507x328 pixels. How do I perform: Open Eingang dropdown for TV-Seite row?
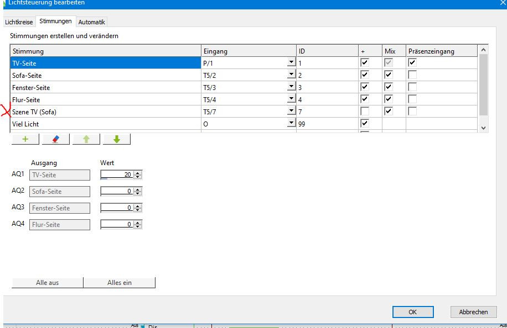(x=291, y=63)
